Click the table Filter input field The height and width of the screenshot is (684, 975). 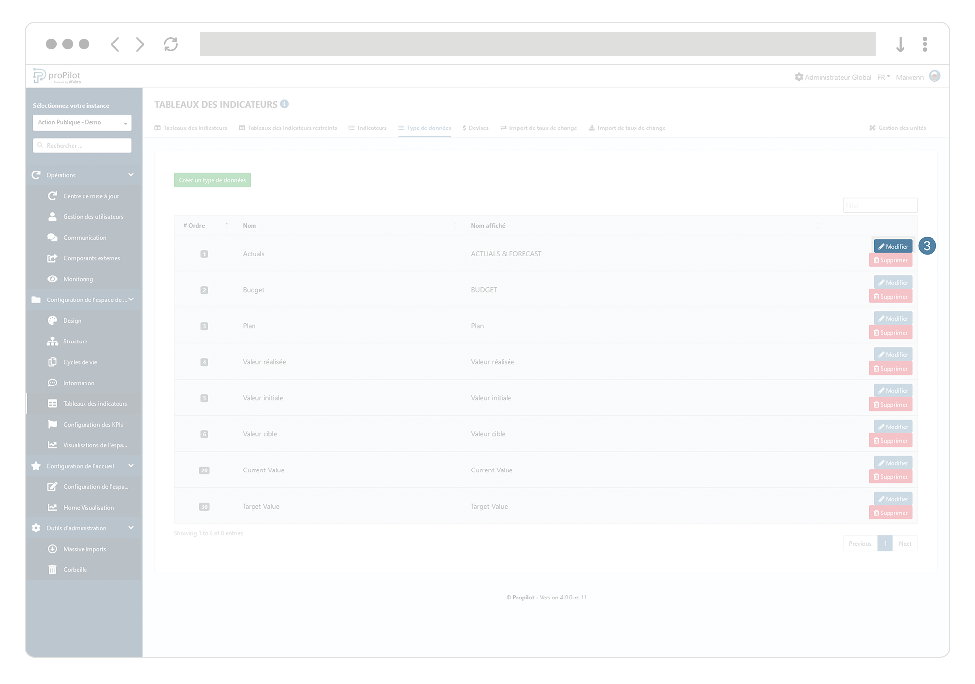point(880,205)
